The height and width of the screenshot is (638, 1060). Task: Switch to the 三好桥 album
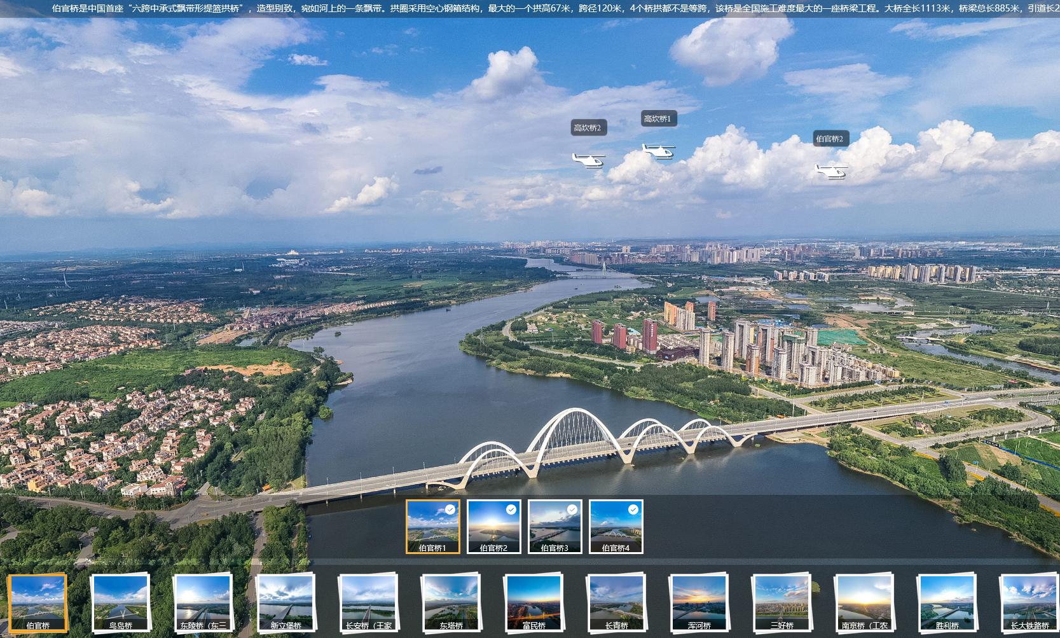(782, 602)
